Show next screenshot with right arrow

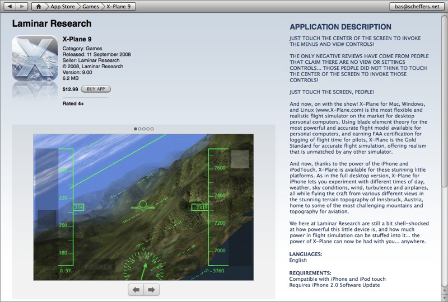click(151, 290)
